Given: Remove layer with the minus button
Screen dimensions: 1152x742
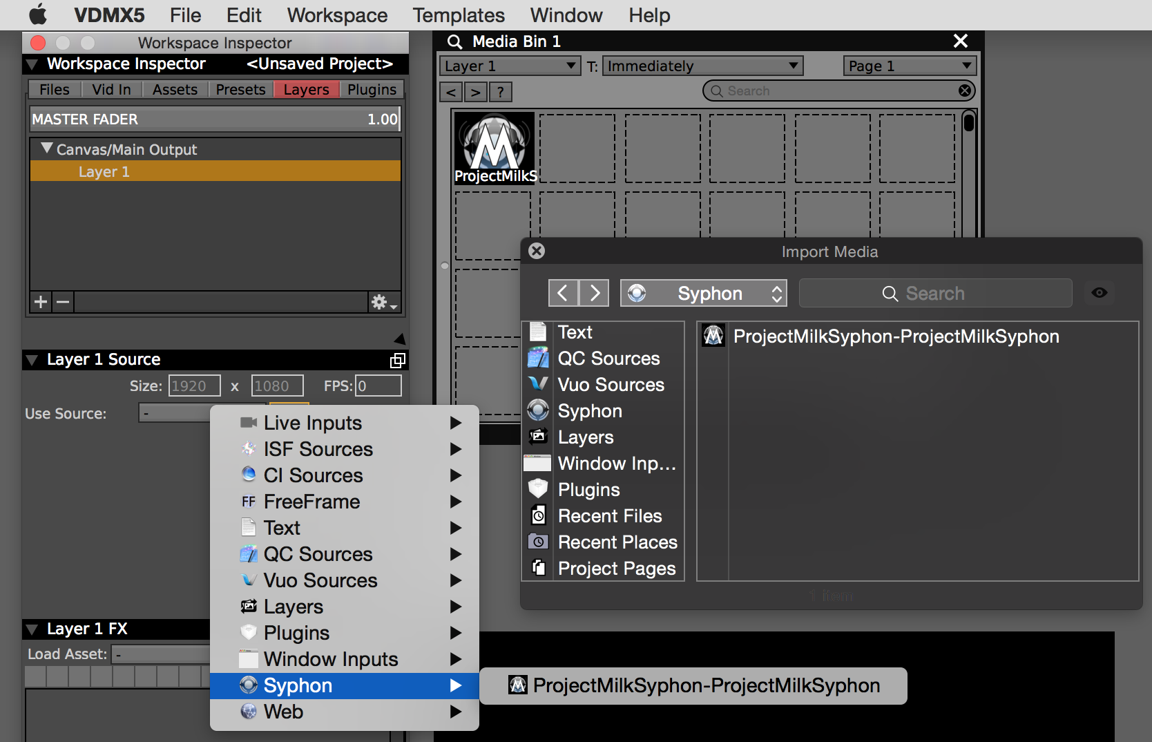Looking at the screenshot, I should pyautogui.click(x=63, y=302).
